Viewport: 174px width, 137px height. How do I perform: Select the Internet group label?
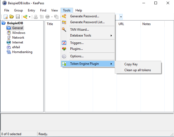click(18, 42)
